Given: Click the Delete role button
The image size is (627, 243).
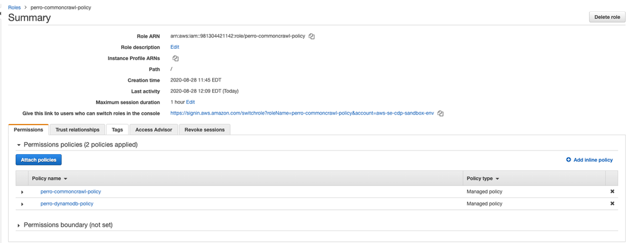Looking at the screenshot, I should (607, 17).
